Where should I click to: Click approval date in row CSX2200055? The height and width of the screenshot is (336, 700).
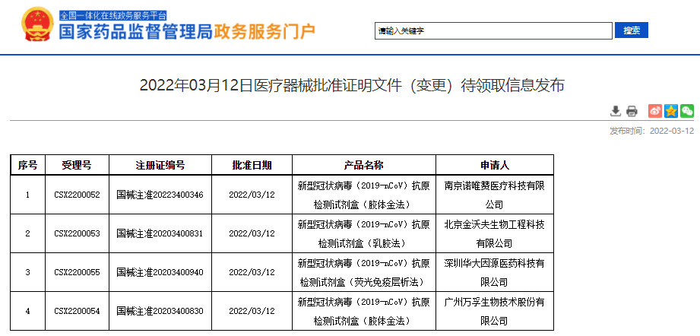(x=252, y=272)
